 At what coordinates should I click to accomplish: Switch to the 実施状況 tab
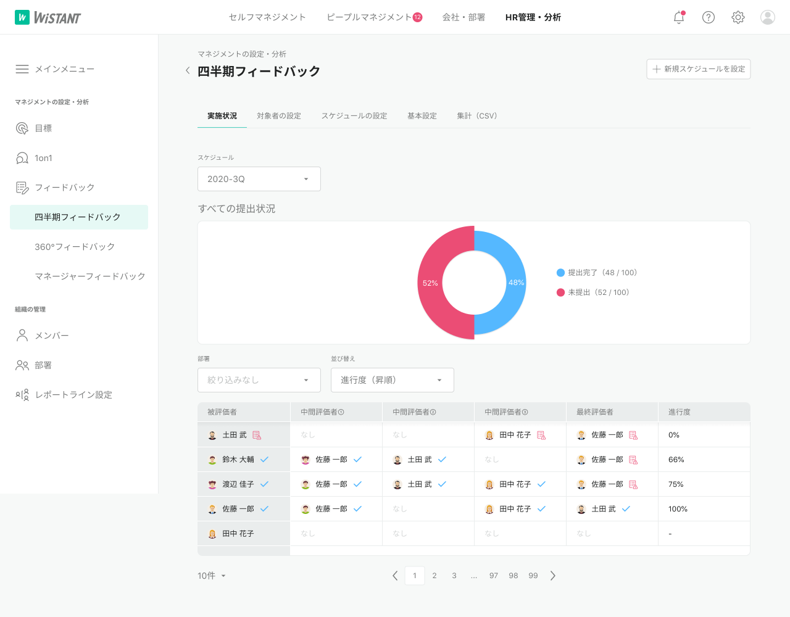point(222,116)
